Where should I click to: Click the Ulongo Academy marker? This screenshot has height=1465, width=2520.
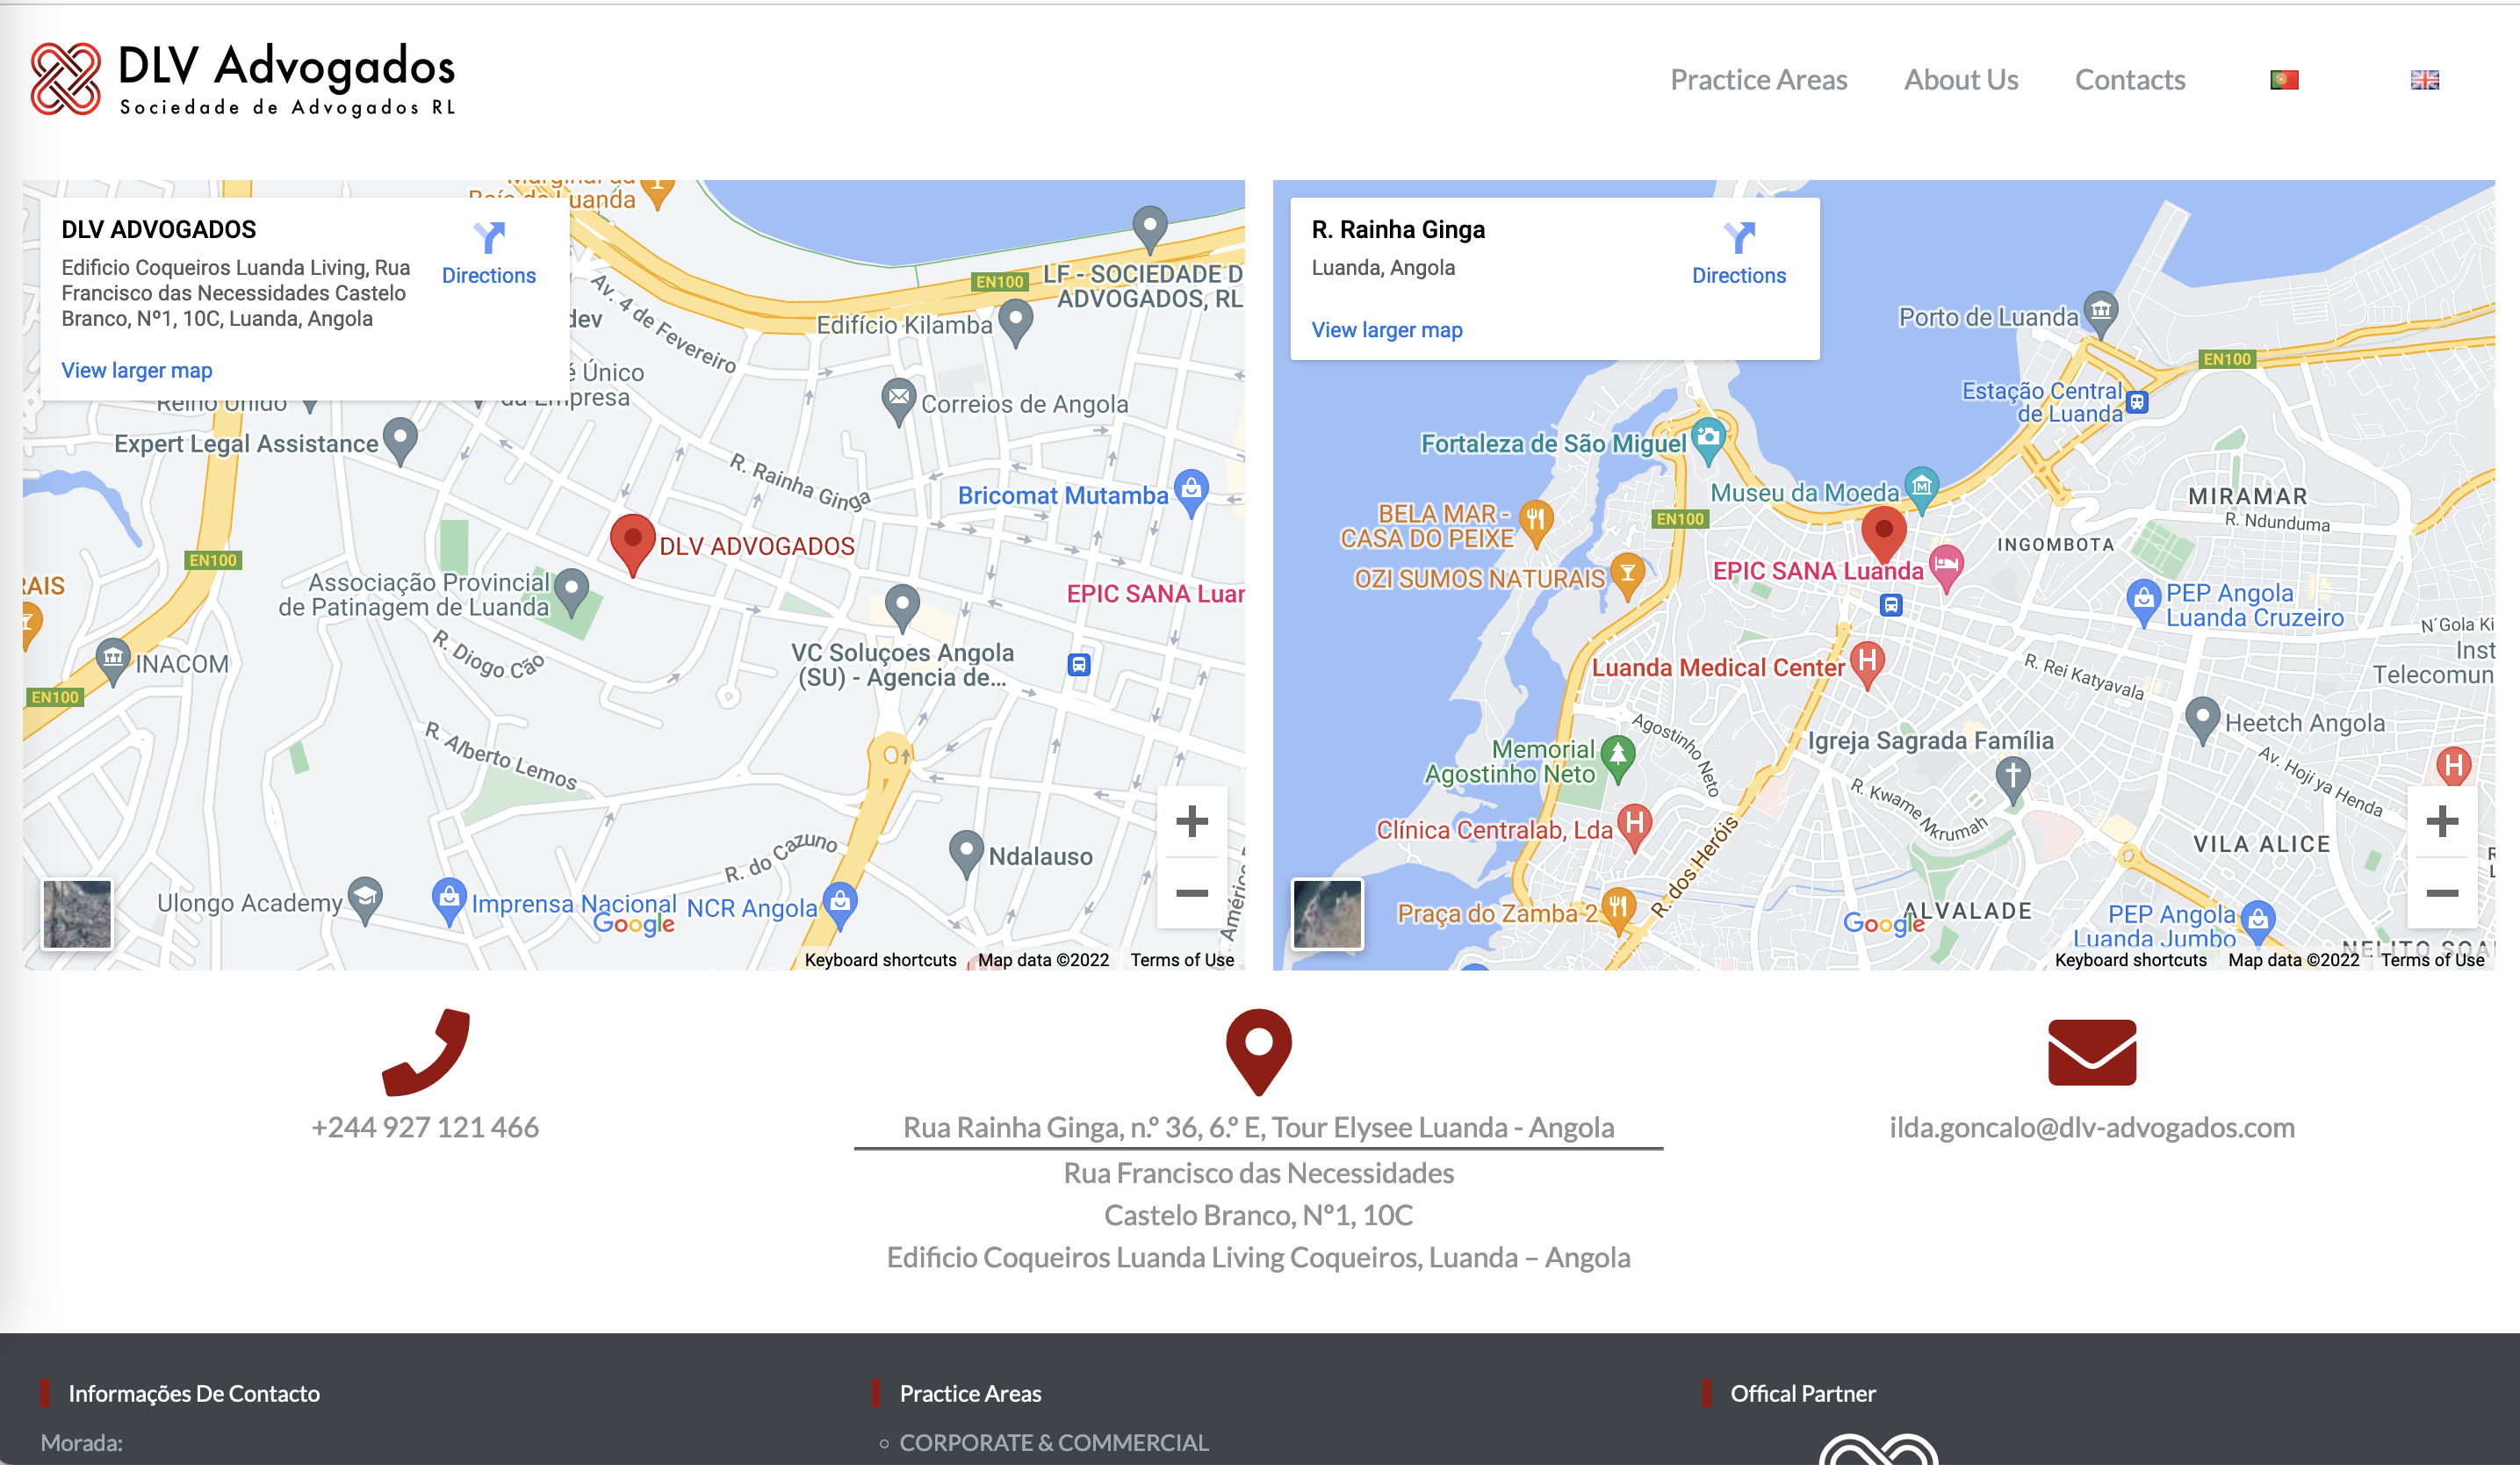coord(365,901)
